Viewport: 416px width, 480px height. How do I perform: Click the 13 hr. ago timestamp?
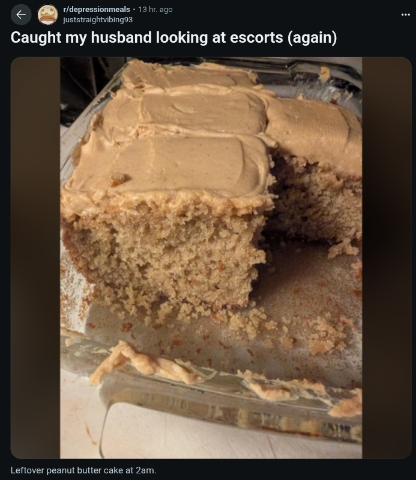click(x=155, y=10)
